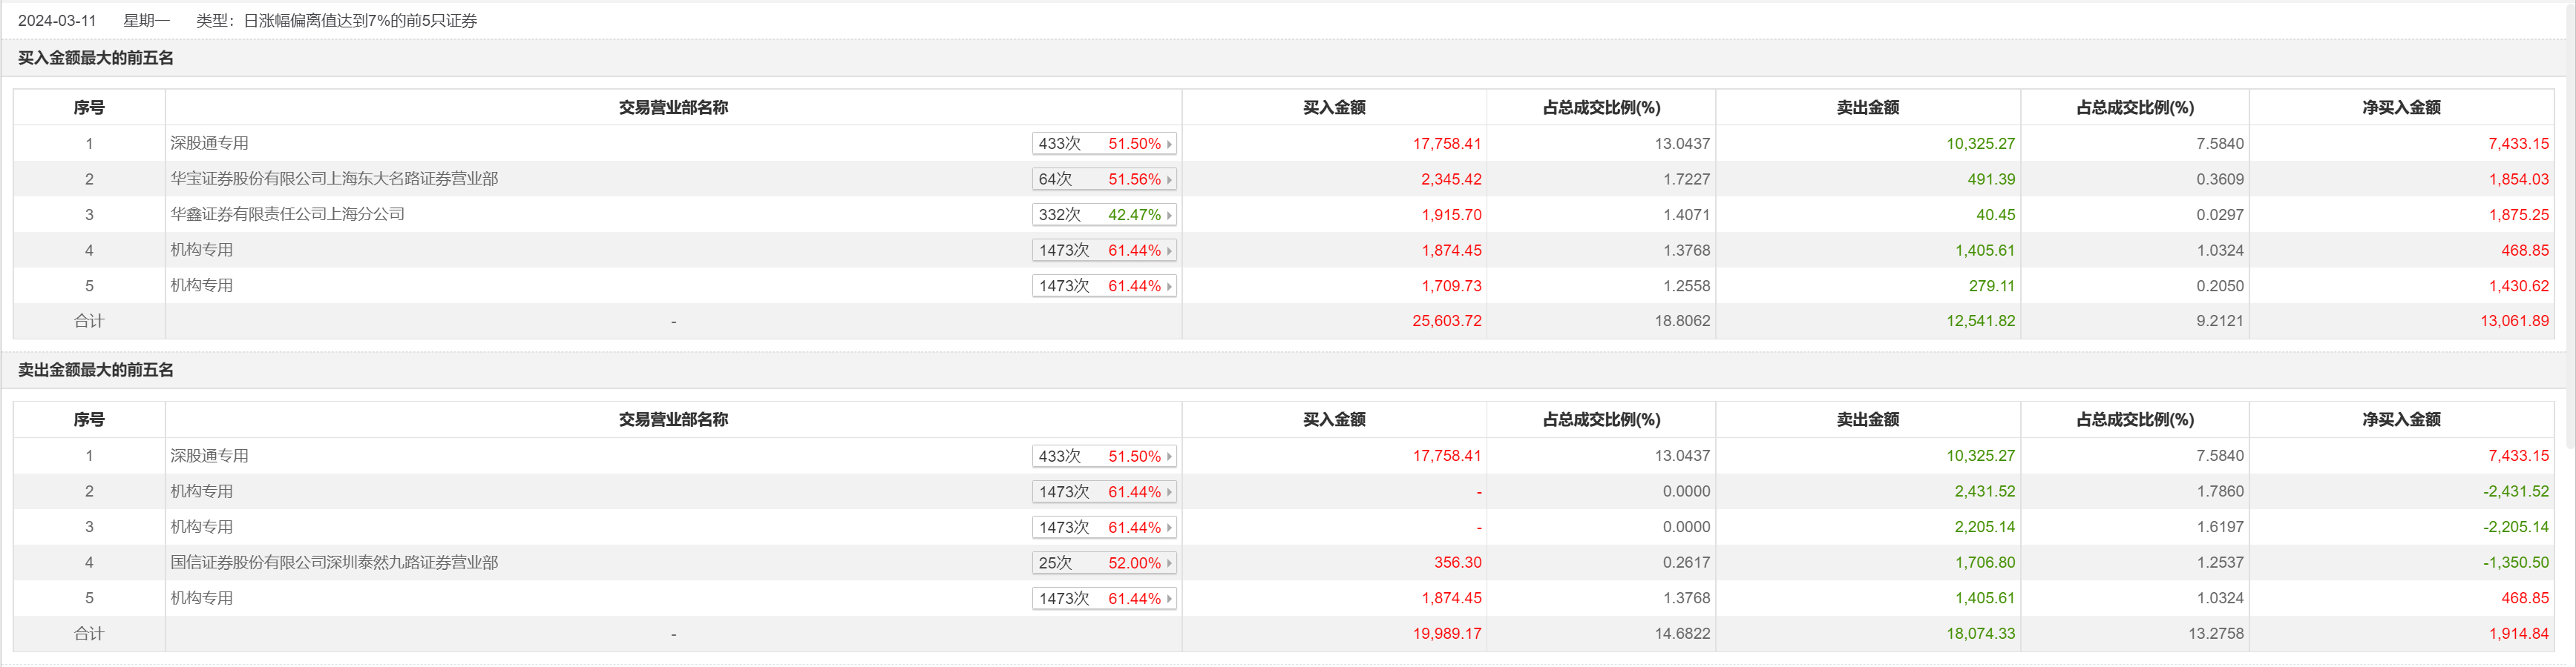Click the 433次 badge arrow in the top buy table

click(1168, 144)
